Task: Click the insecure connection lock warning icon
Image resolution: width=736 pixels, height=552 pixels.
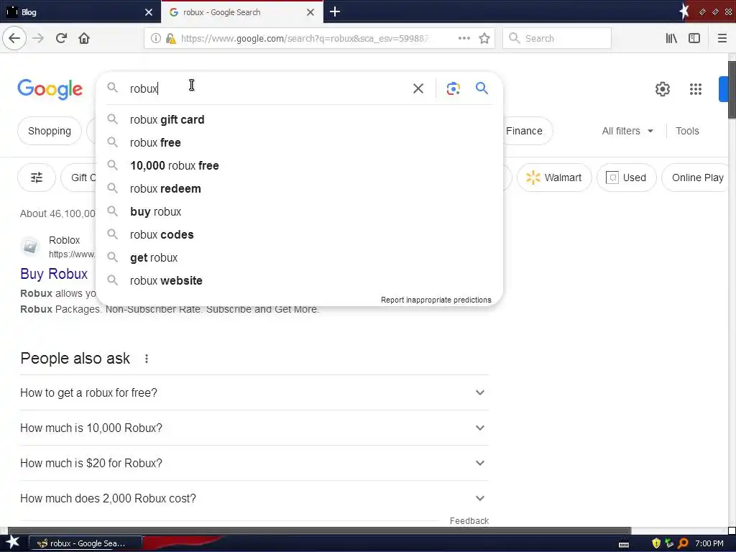Action: (x=171, y=39)
